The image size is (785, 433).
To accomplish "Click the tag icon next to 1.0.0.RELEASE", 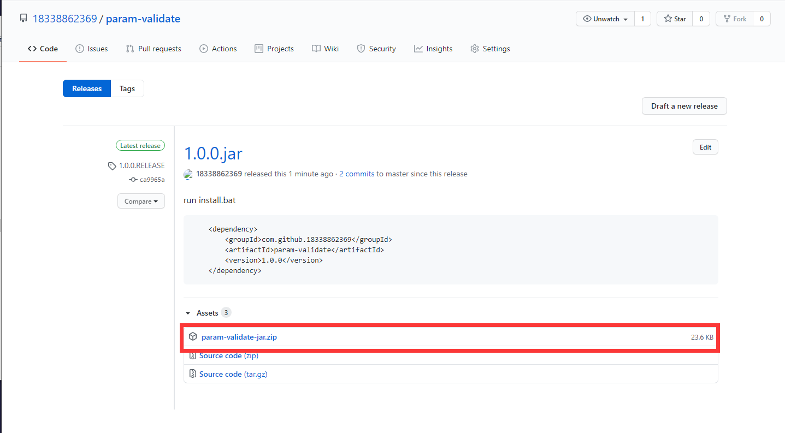I will coord(112,166).
